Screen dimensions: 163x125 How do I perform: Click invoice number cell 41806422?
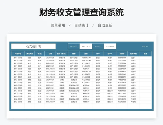coord(122,80)
